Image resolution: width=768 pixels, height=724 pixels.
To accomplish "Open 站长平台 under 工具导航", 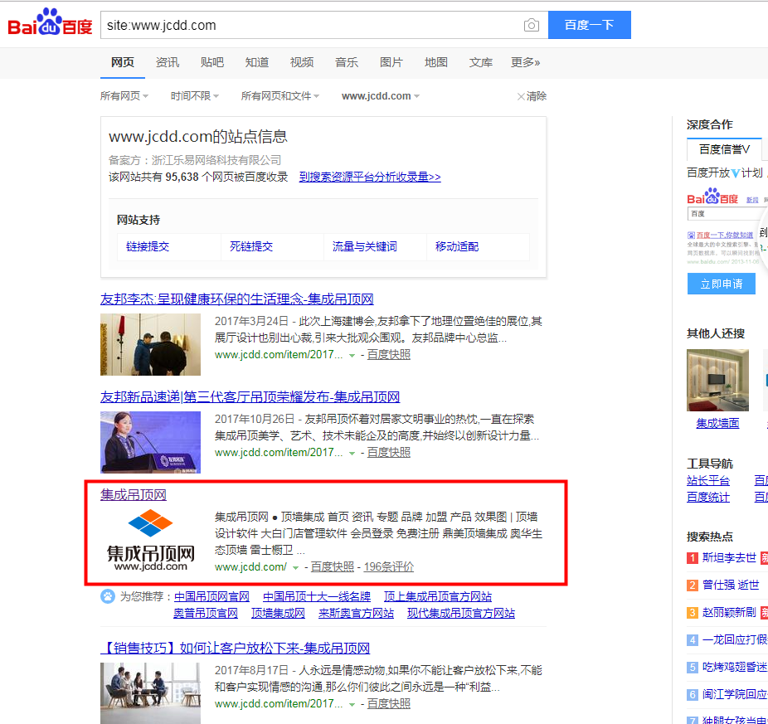I will (x=708, y=481).
